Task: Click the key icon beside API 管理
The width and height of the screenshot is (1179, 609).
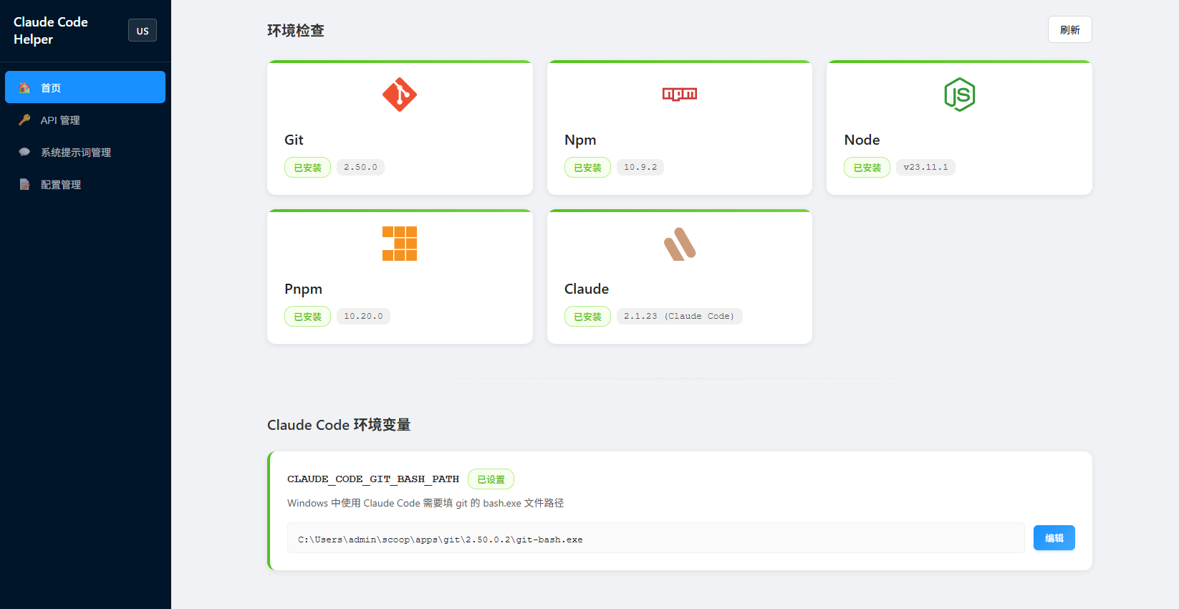Action: point(24,120)
